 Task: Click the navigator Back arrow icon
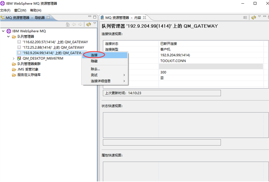(74, 25)
